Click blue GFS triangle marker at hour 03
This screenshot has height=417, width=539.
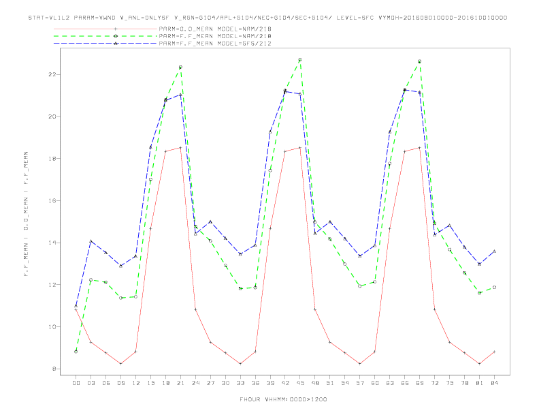[x=91, y=241]
